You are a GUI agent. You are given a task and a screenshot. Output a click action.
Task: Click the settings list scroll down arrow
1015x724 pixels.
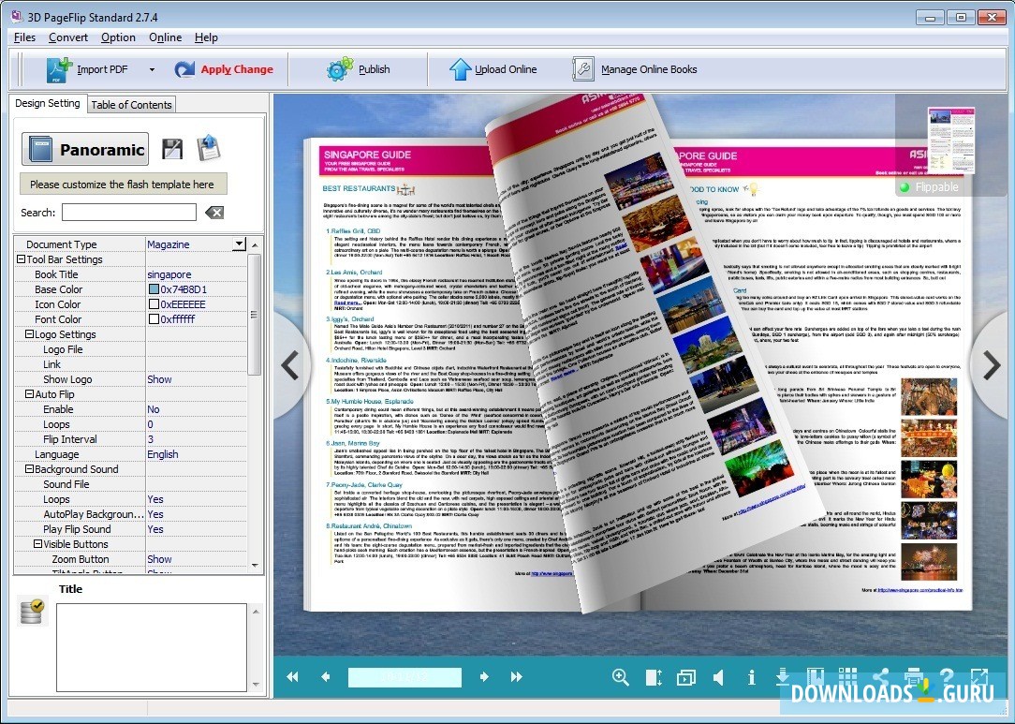click(x=255, y=566)
